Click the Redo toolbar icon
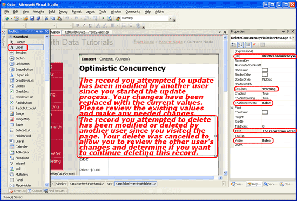The height and width of the screenshot is (201, 297). click(76, 18)
